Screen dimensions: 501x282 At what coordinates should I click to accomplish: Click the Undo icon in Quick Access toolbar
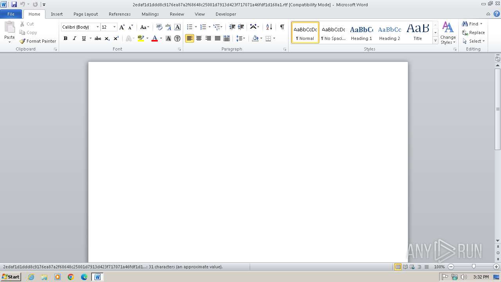coord(22,4)
